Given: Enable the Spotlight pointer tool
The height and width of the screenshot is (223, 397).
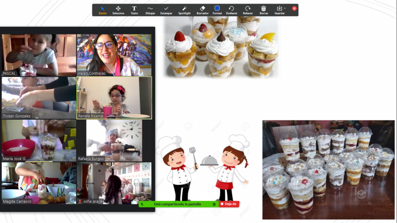Looking at the screenshot, I should pos(184,10).
